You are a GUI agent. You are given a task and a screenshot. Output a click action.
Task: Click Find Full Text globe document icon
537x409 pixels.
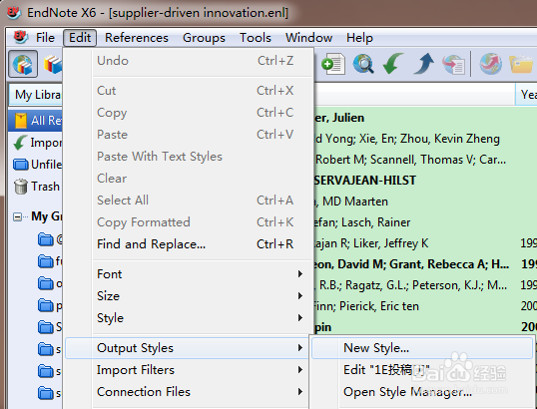(x=453, y=65)
